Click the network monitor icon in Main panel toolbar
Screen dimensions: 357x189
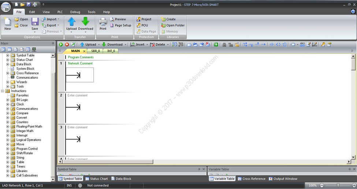(x=34, y=50)
